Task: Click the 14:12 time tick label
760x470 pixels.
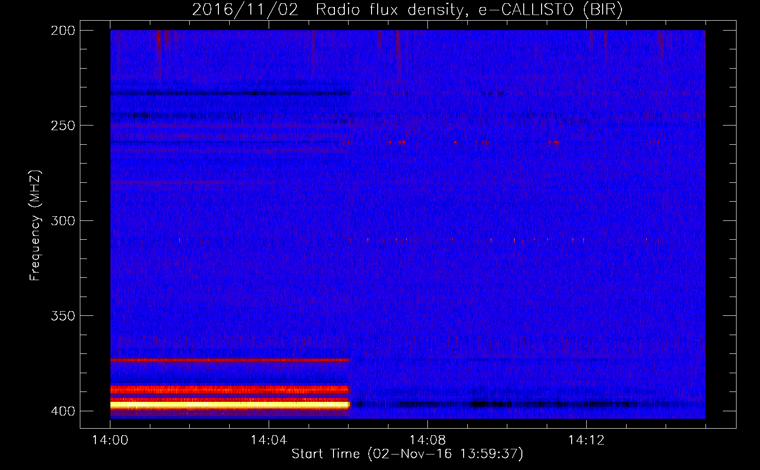Action: coord(586,440)
